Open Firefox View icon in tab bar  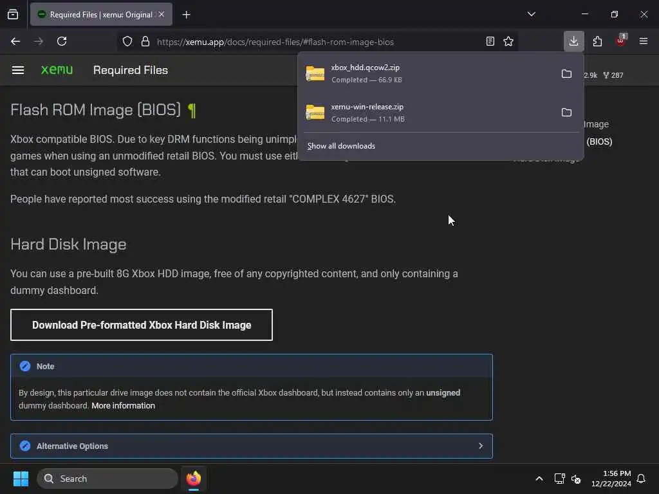click(13, 14)
